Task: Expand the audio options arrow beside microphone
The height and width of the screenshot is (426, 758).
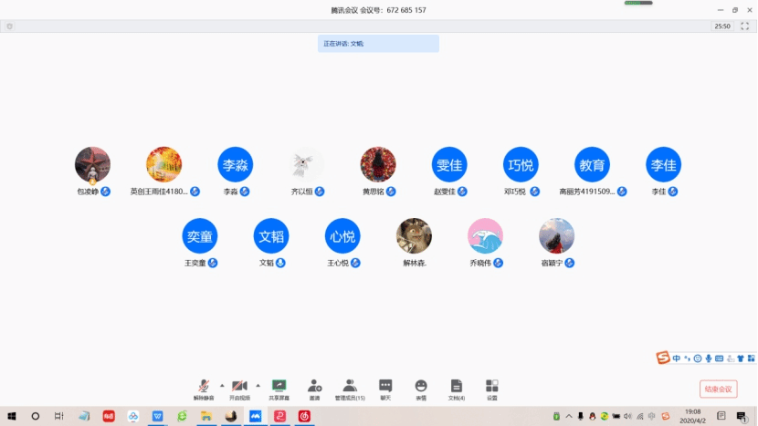Action: [x=222, y=385]
